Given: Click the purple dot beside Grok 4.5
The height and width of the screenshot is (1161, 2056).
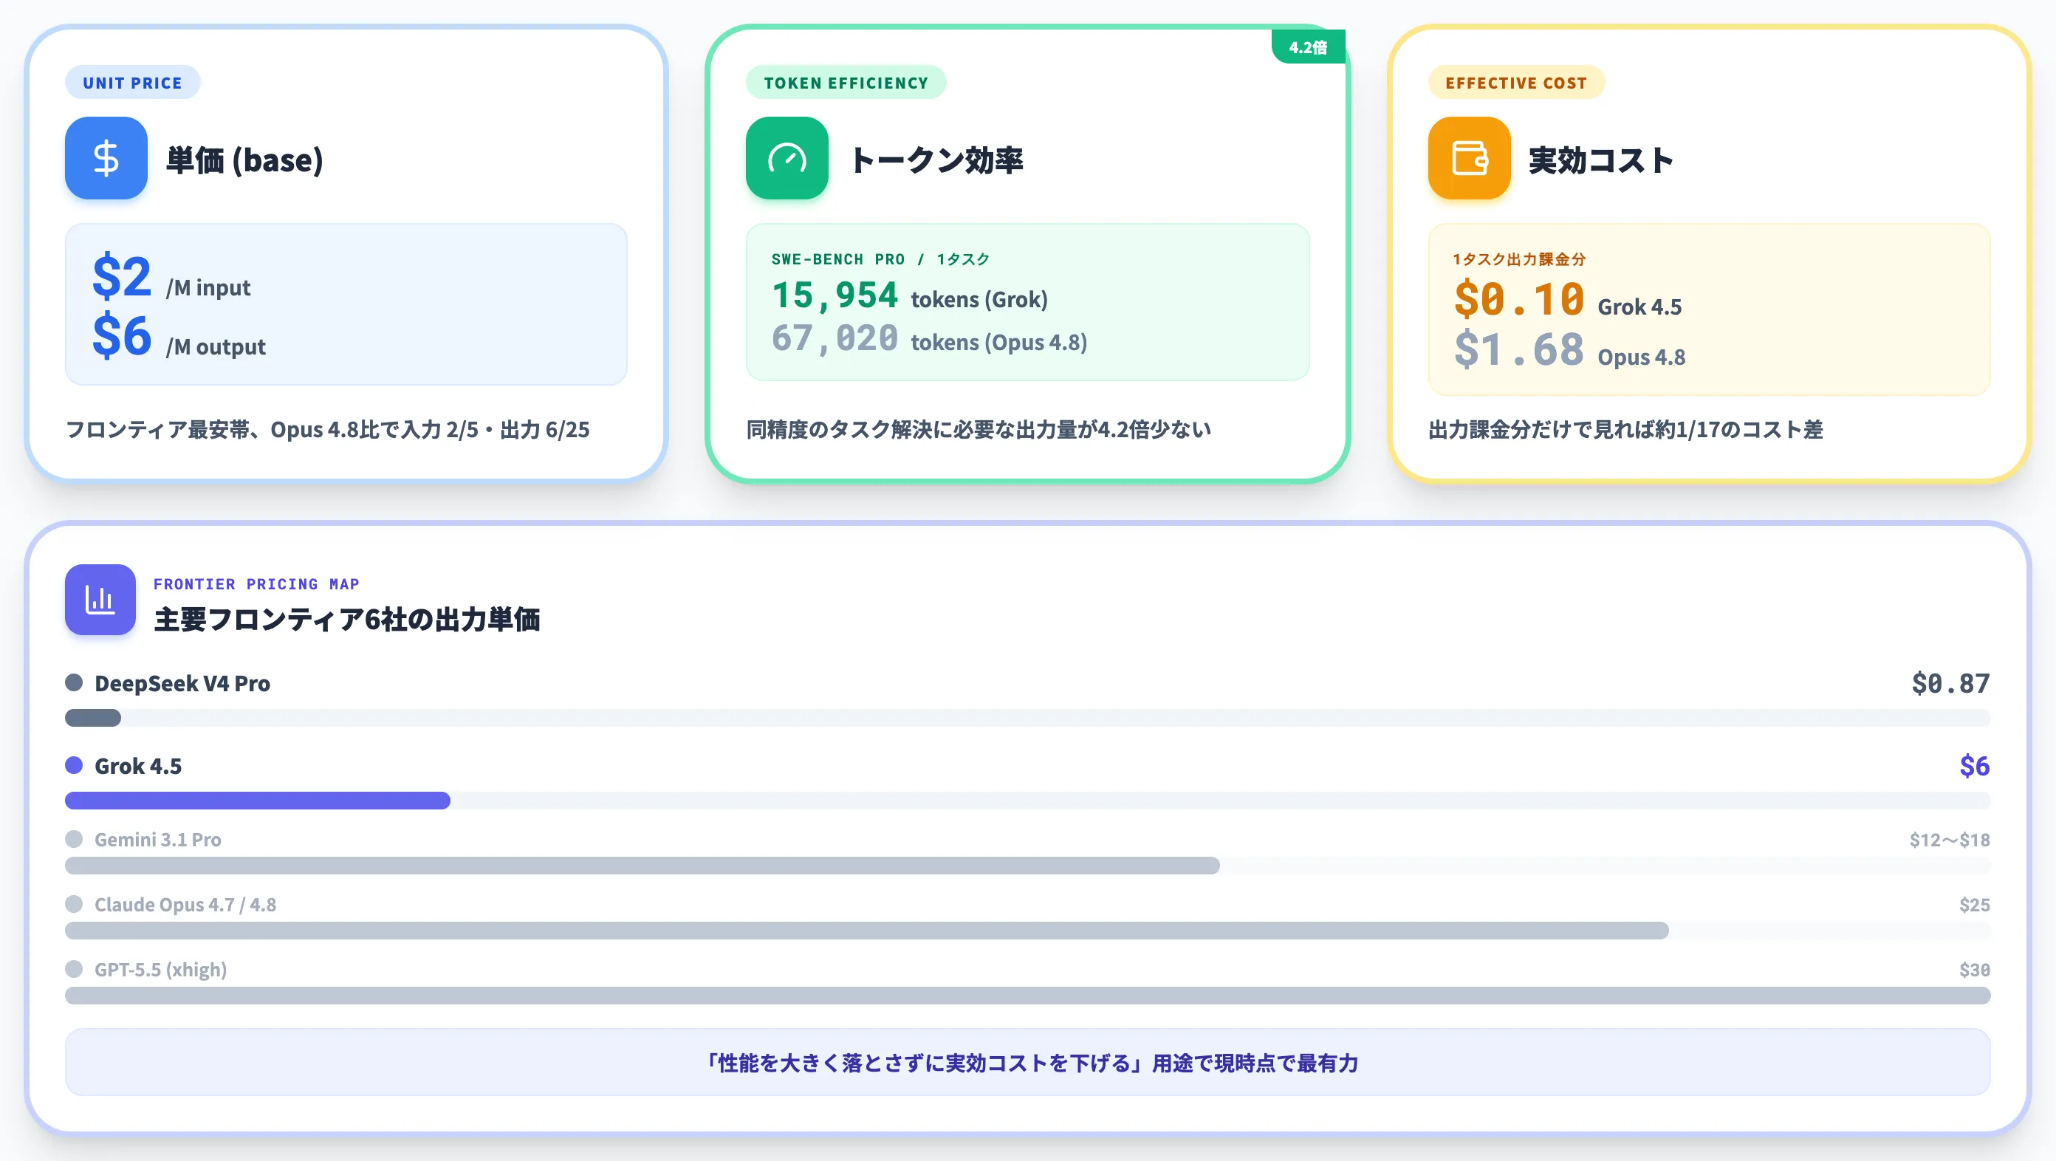Looking at the screenshot, I should pos(75,765).
